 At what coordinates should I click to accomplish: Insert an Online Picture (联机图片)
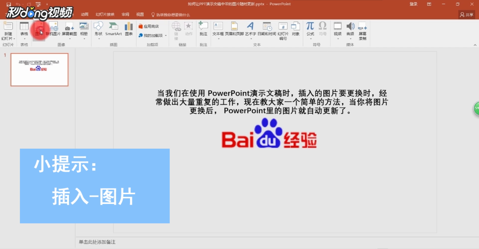[x=53, y=29]
